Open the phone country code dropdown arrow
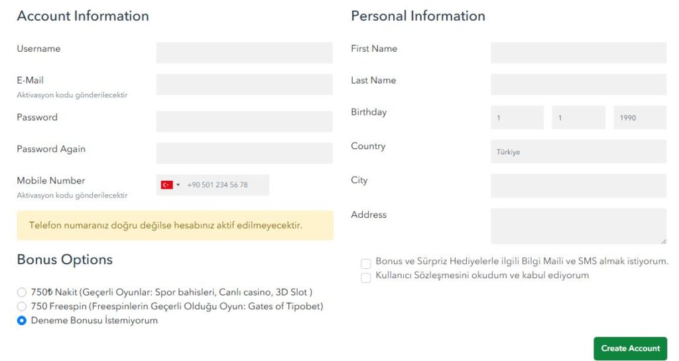 tap(178, 185)
